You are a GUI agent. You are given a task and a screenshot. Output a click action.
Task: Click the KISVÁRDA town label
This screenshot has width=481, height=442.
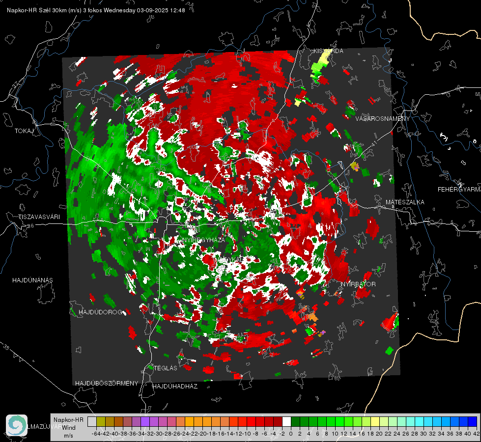(328, 51)
